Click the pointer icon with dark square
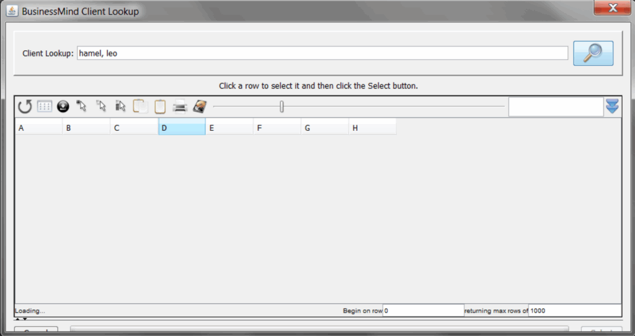The width and height of the screenshot is (635, 336). [81, 106]
